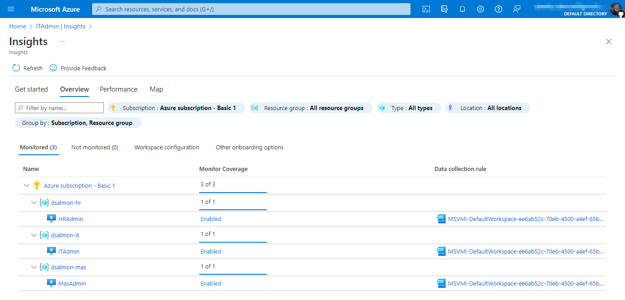
Task: Launch Cloud Shell from the top bar
Action: coord(426,9)
